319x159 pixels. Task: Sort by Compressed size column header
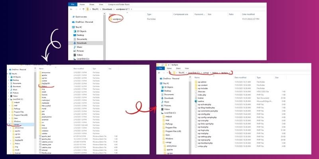click(x=181, y=14)
